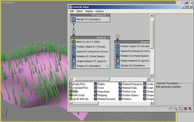The image size is (194, 122).
Task: Pick the Birth Script operator
Action: (78, 95)
